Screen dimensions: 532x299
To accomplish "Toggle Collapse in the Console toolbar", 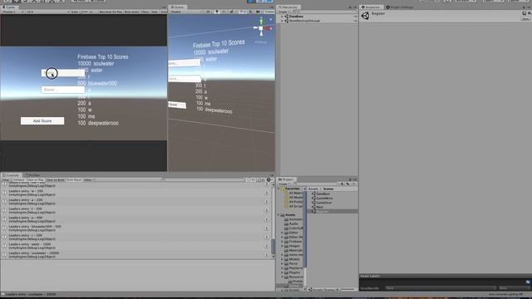I will point(18,180).
